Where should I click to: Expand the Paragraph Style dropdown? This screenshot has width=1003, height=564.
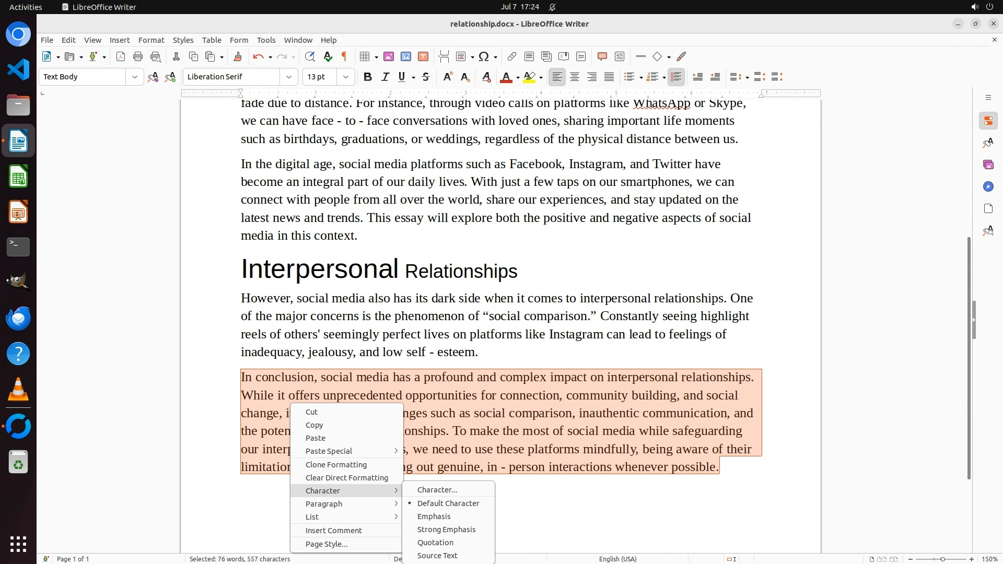pos(134,77)
